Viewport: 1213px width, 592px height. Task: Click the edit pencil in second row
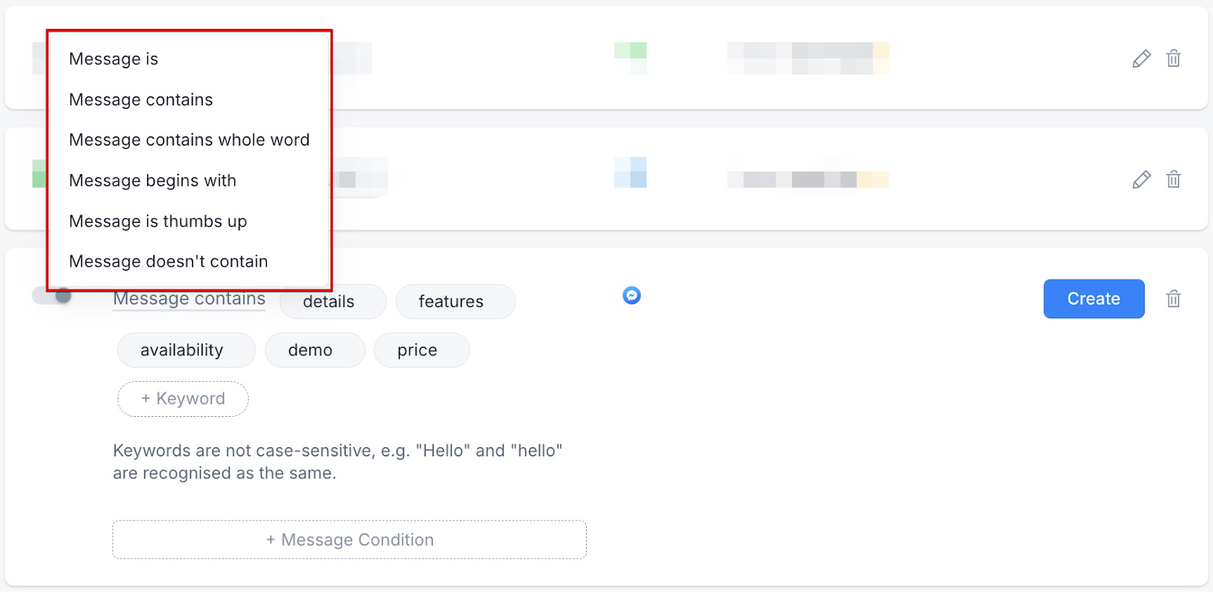pyautogui.click(x=1141, y=180)
